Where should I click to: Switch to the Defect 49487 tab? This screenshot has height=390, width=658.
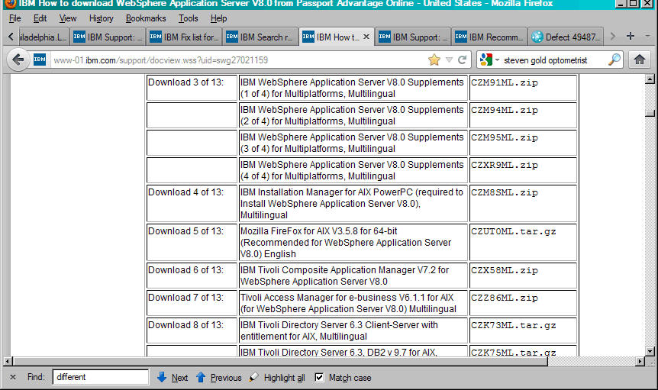566,37
